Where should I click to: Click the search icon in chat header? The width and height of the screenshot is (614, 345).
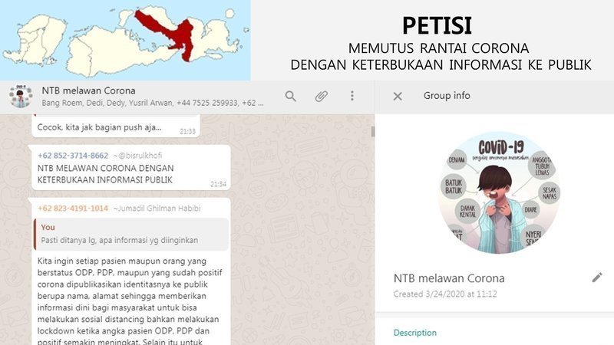click(291, 97)
